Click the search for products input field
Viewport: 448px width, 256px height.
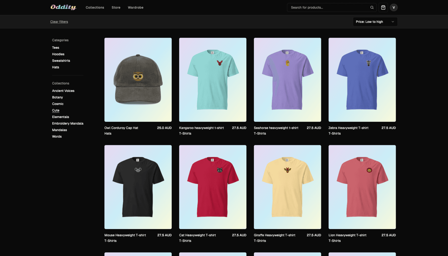coord(328,7)
